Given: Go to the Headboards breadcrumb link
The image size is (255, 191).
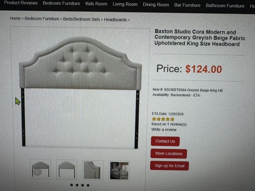Looking at the screenshot, I should [115, 20].
